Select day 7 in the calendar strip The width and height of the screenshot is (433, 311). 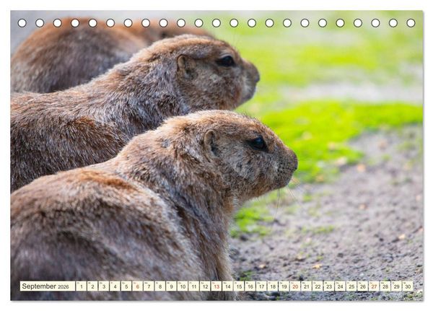pos(149,286)
